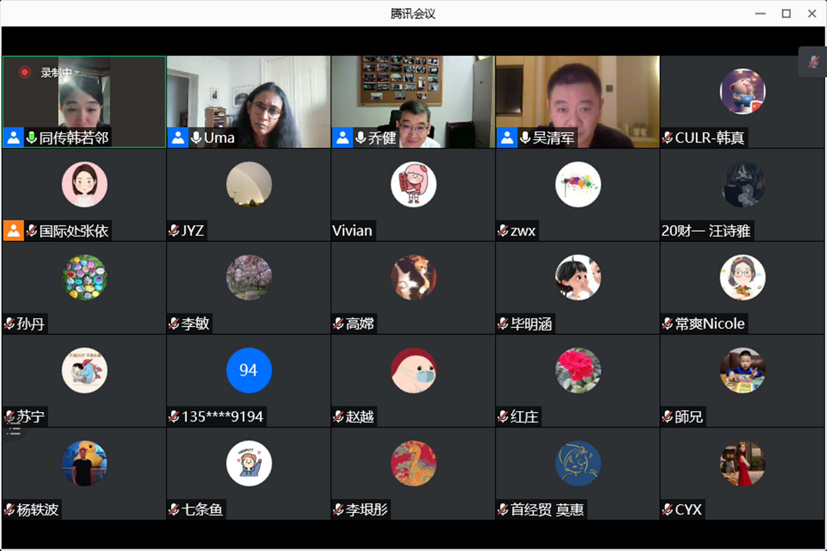827x551 pixels.
Task: Click the Vivian name label
Action: pyautogui.click(x=352, y=231)
